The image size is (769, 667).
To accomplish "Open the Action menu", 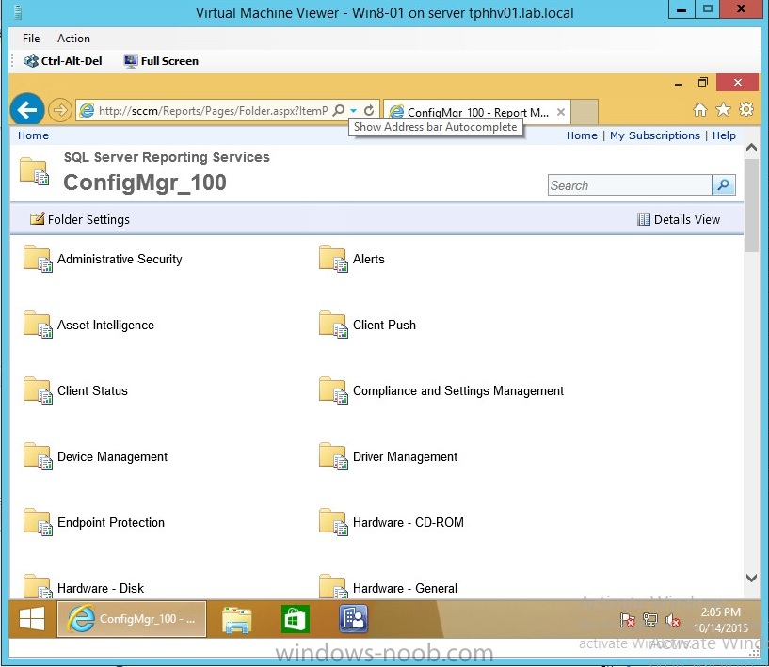I will [73, 39].
